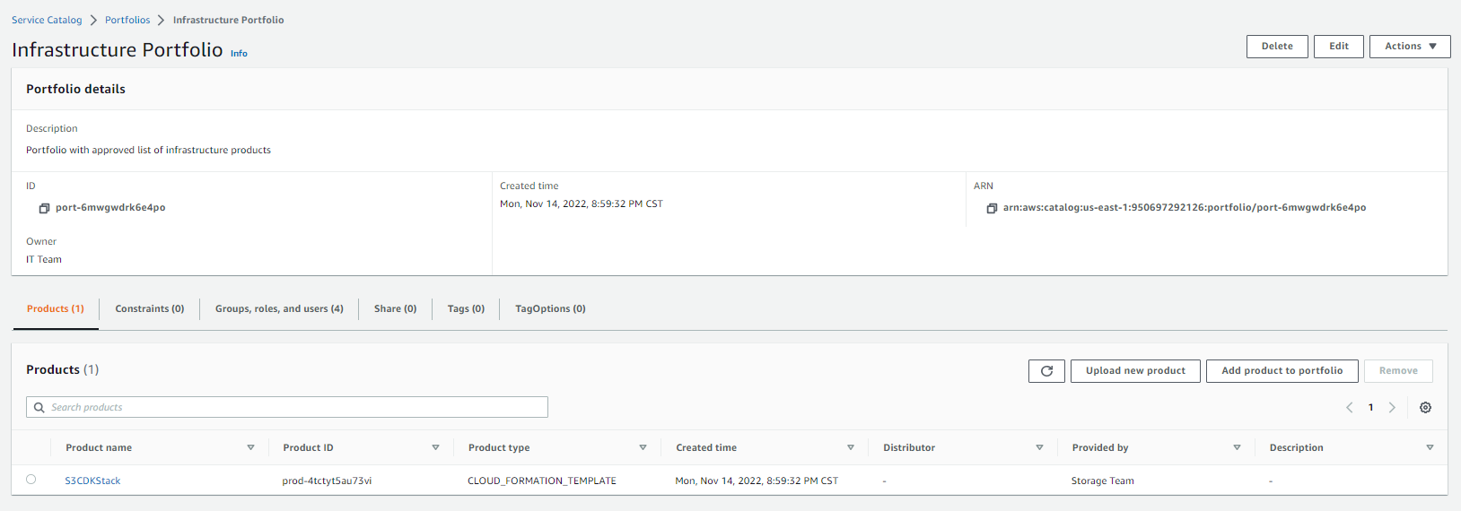Click the portfolio description text

tap(148, 151)
